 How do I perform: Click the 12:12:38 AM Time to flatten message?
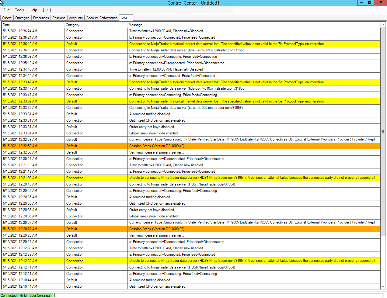[x=166, y=248]
